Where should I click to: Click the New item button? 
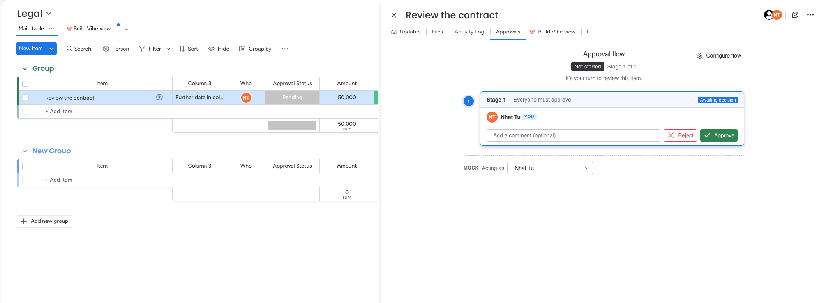31,49
